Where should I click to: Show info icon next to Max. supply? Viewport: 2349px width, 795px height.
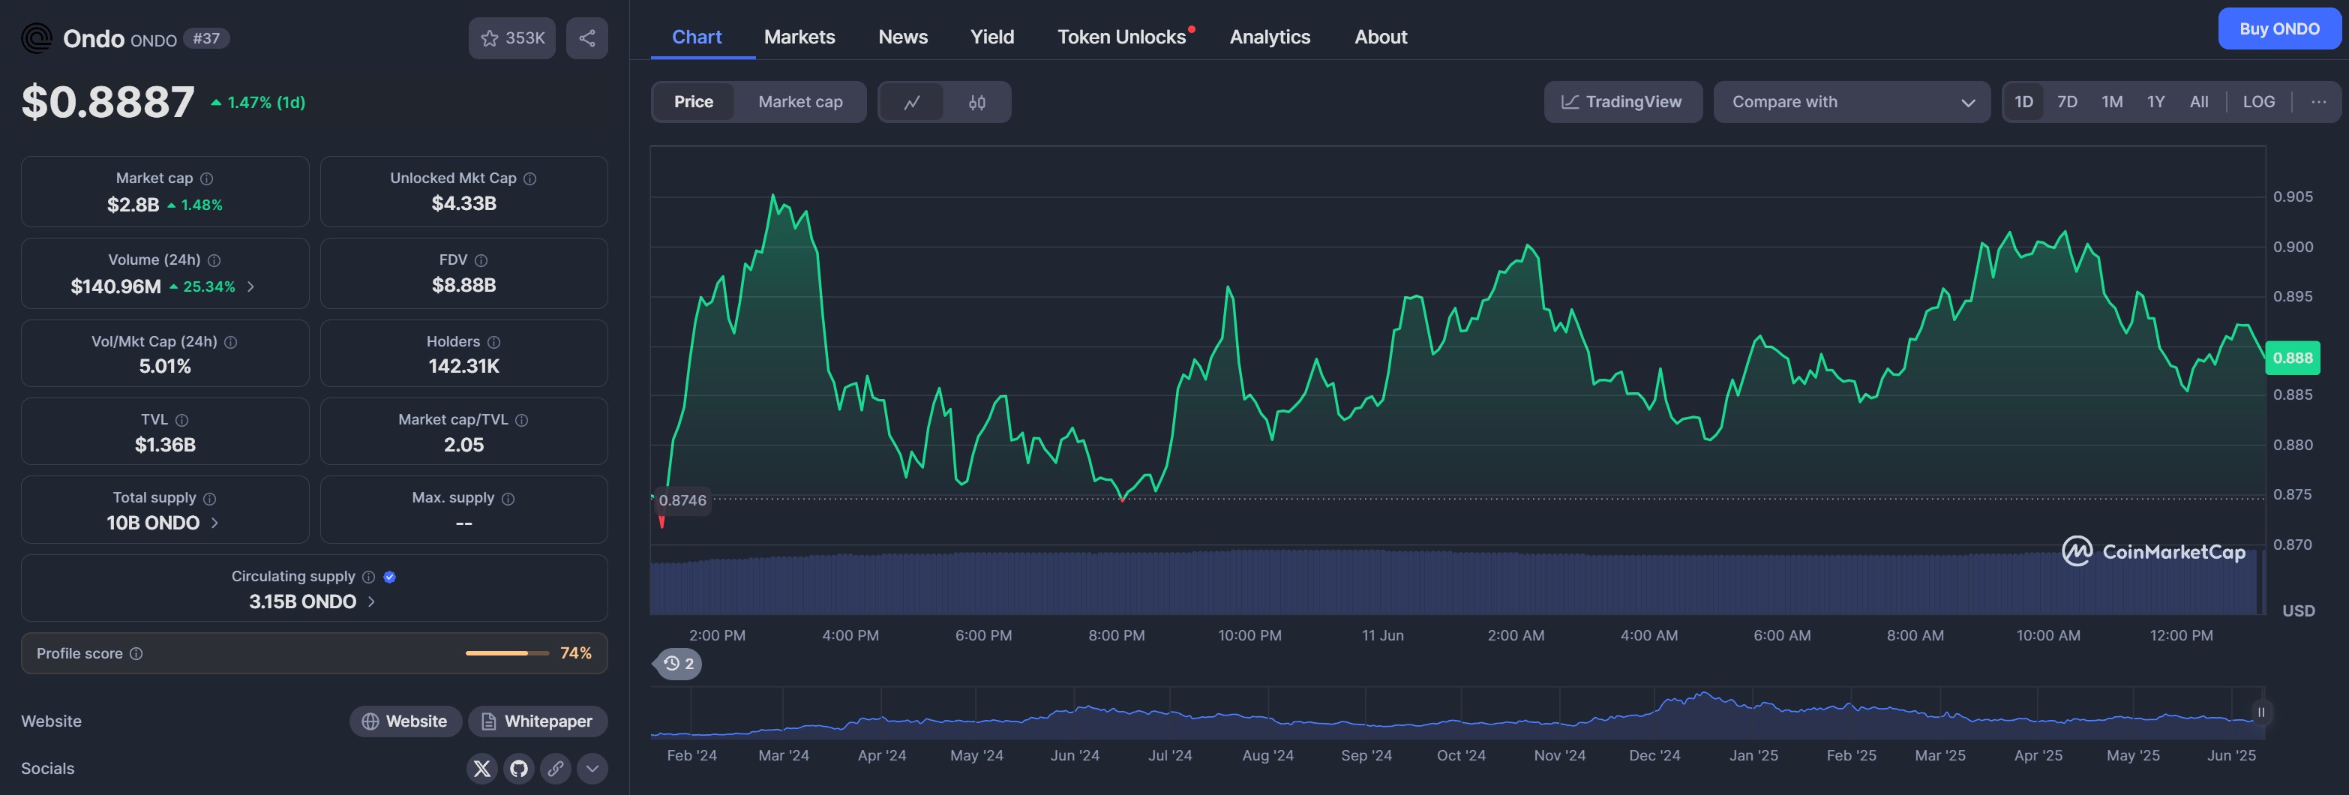(x=508, y=499)
